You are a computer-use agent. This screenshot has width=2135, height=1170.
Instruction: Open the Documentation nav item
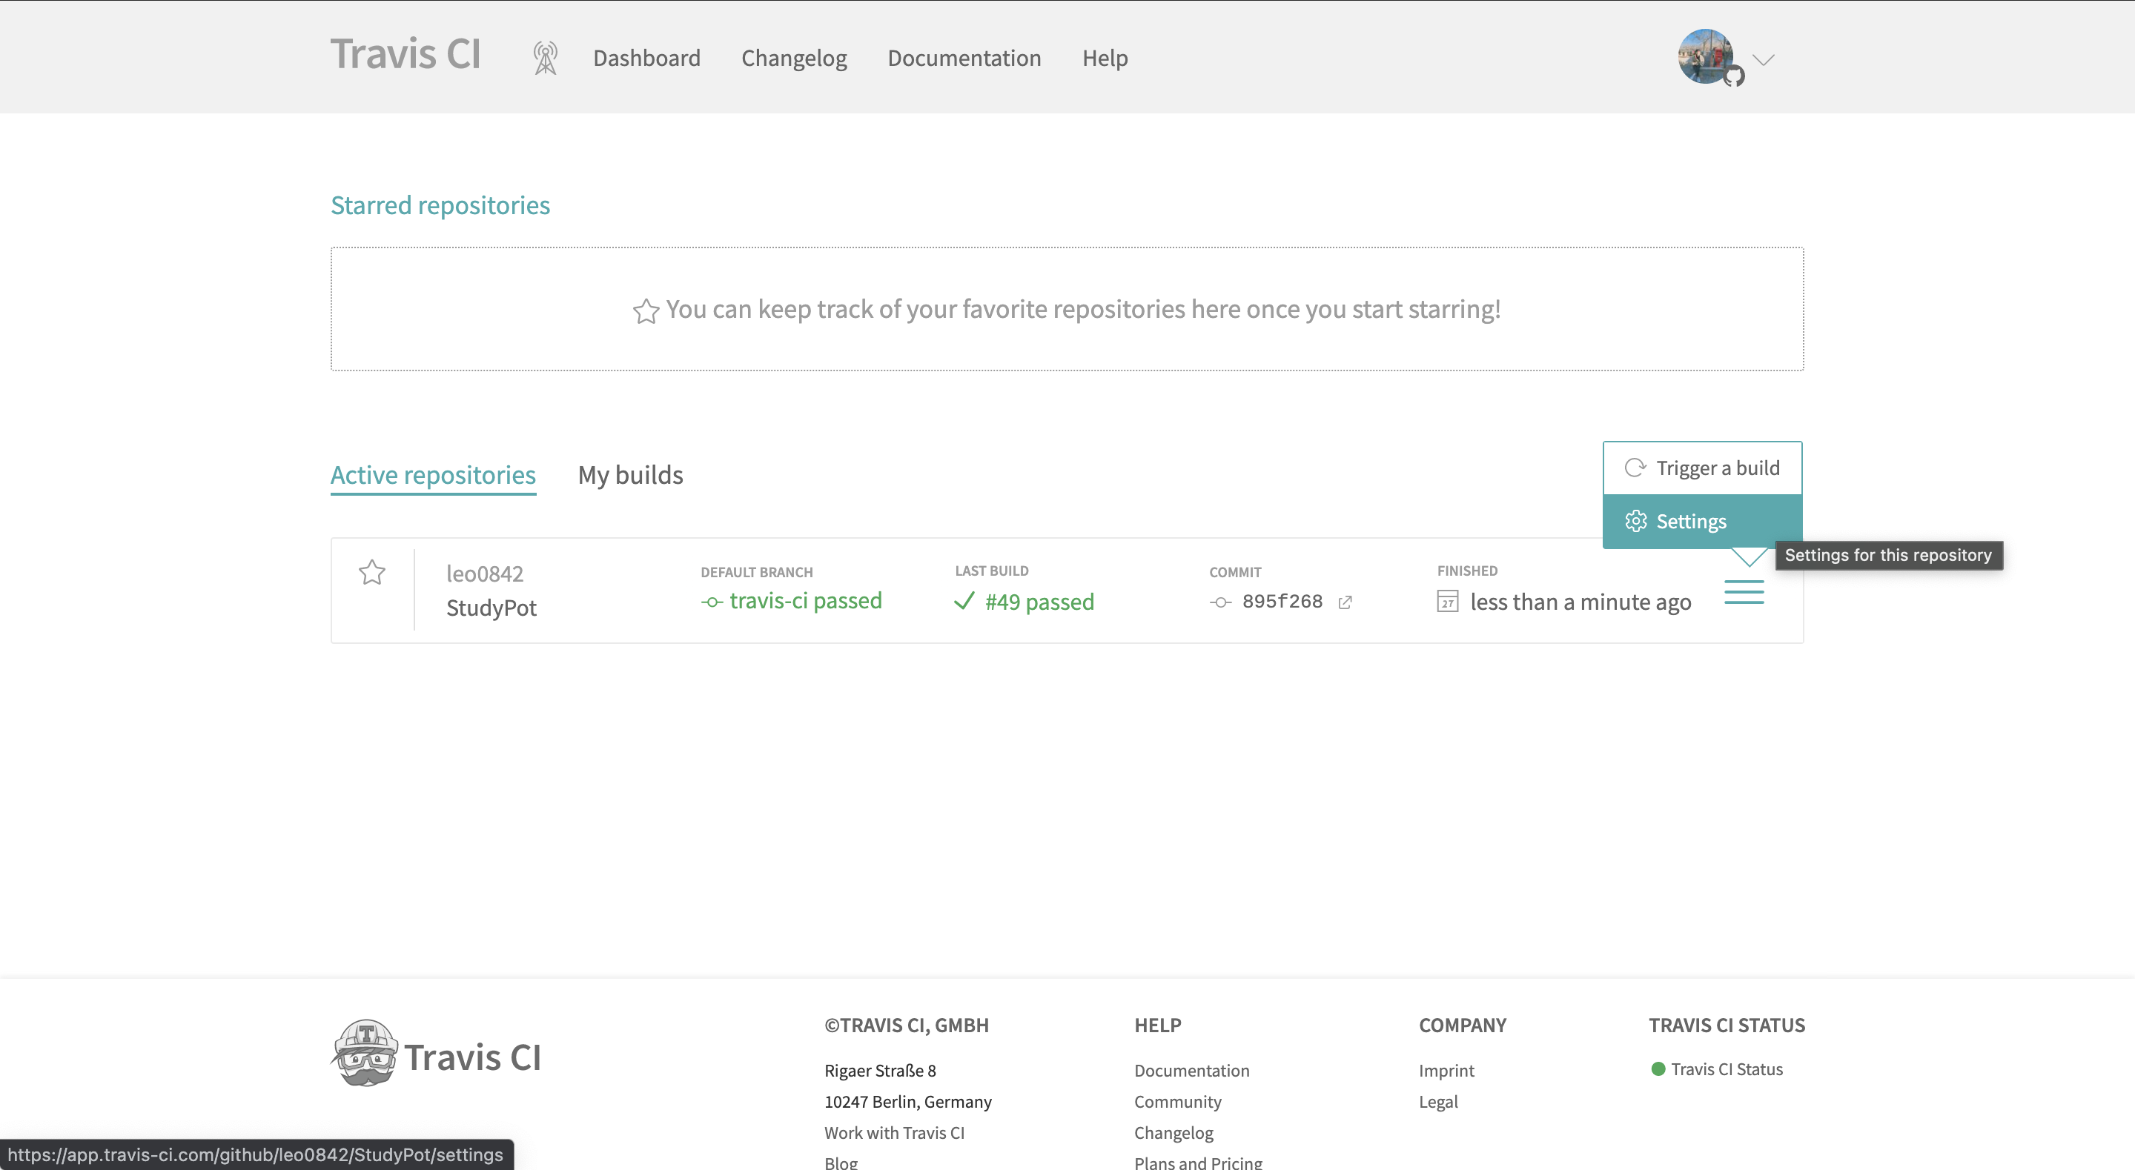pyautogui.click(x=964, y=58)
